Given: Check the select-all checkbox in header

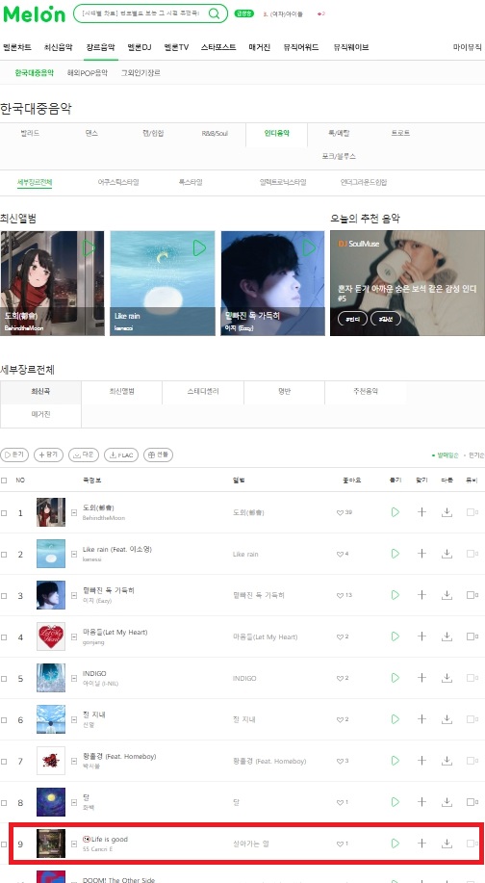Looking at the screenshot, I should [5, 480].
